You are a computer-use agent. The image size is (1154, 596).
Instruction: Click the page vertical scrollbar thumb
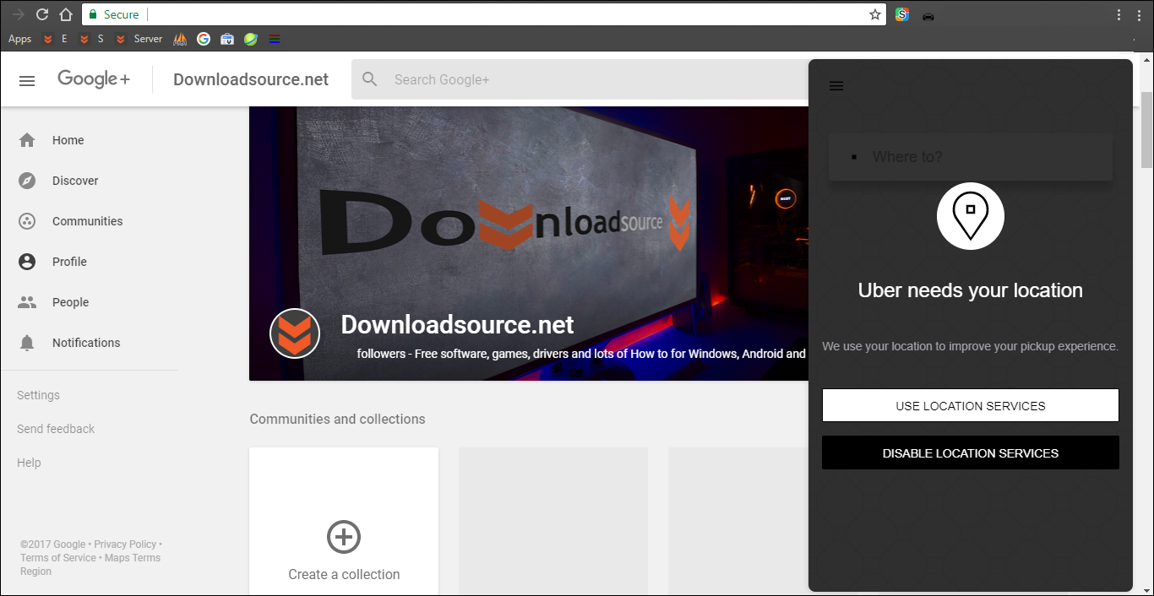pyautogui.click(x=1146, y=129)
